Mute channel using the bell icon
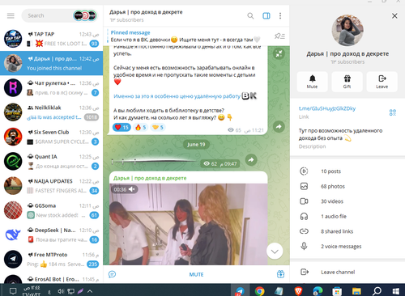Image resolution: width=405 pixels, height=296 pixels. [312, 82]
